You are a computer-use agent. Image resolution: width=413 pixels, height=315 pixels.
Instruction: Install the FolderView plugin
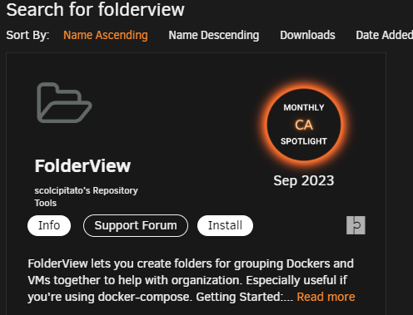pos(225,225)
